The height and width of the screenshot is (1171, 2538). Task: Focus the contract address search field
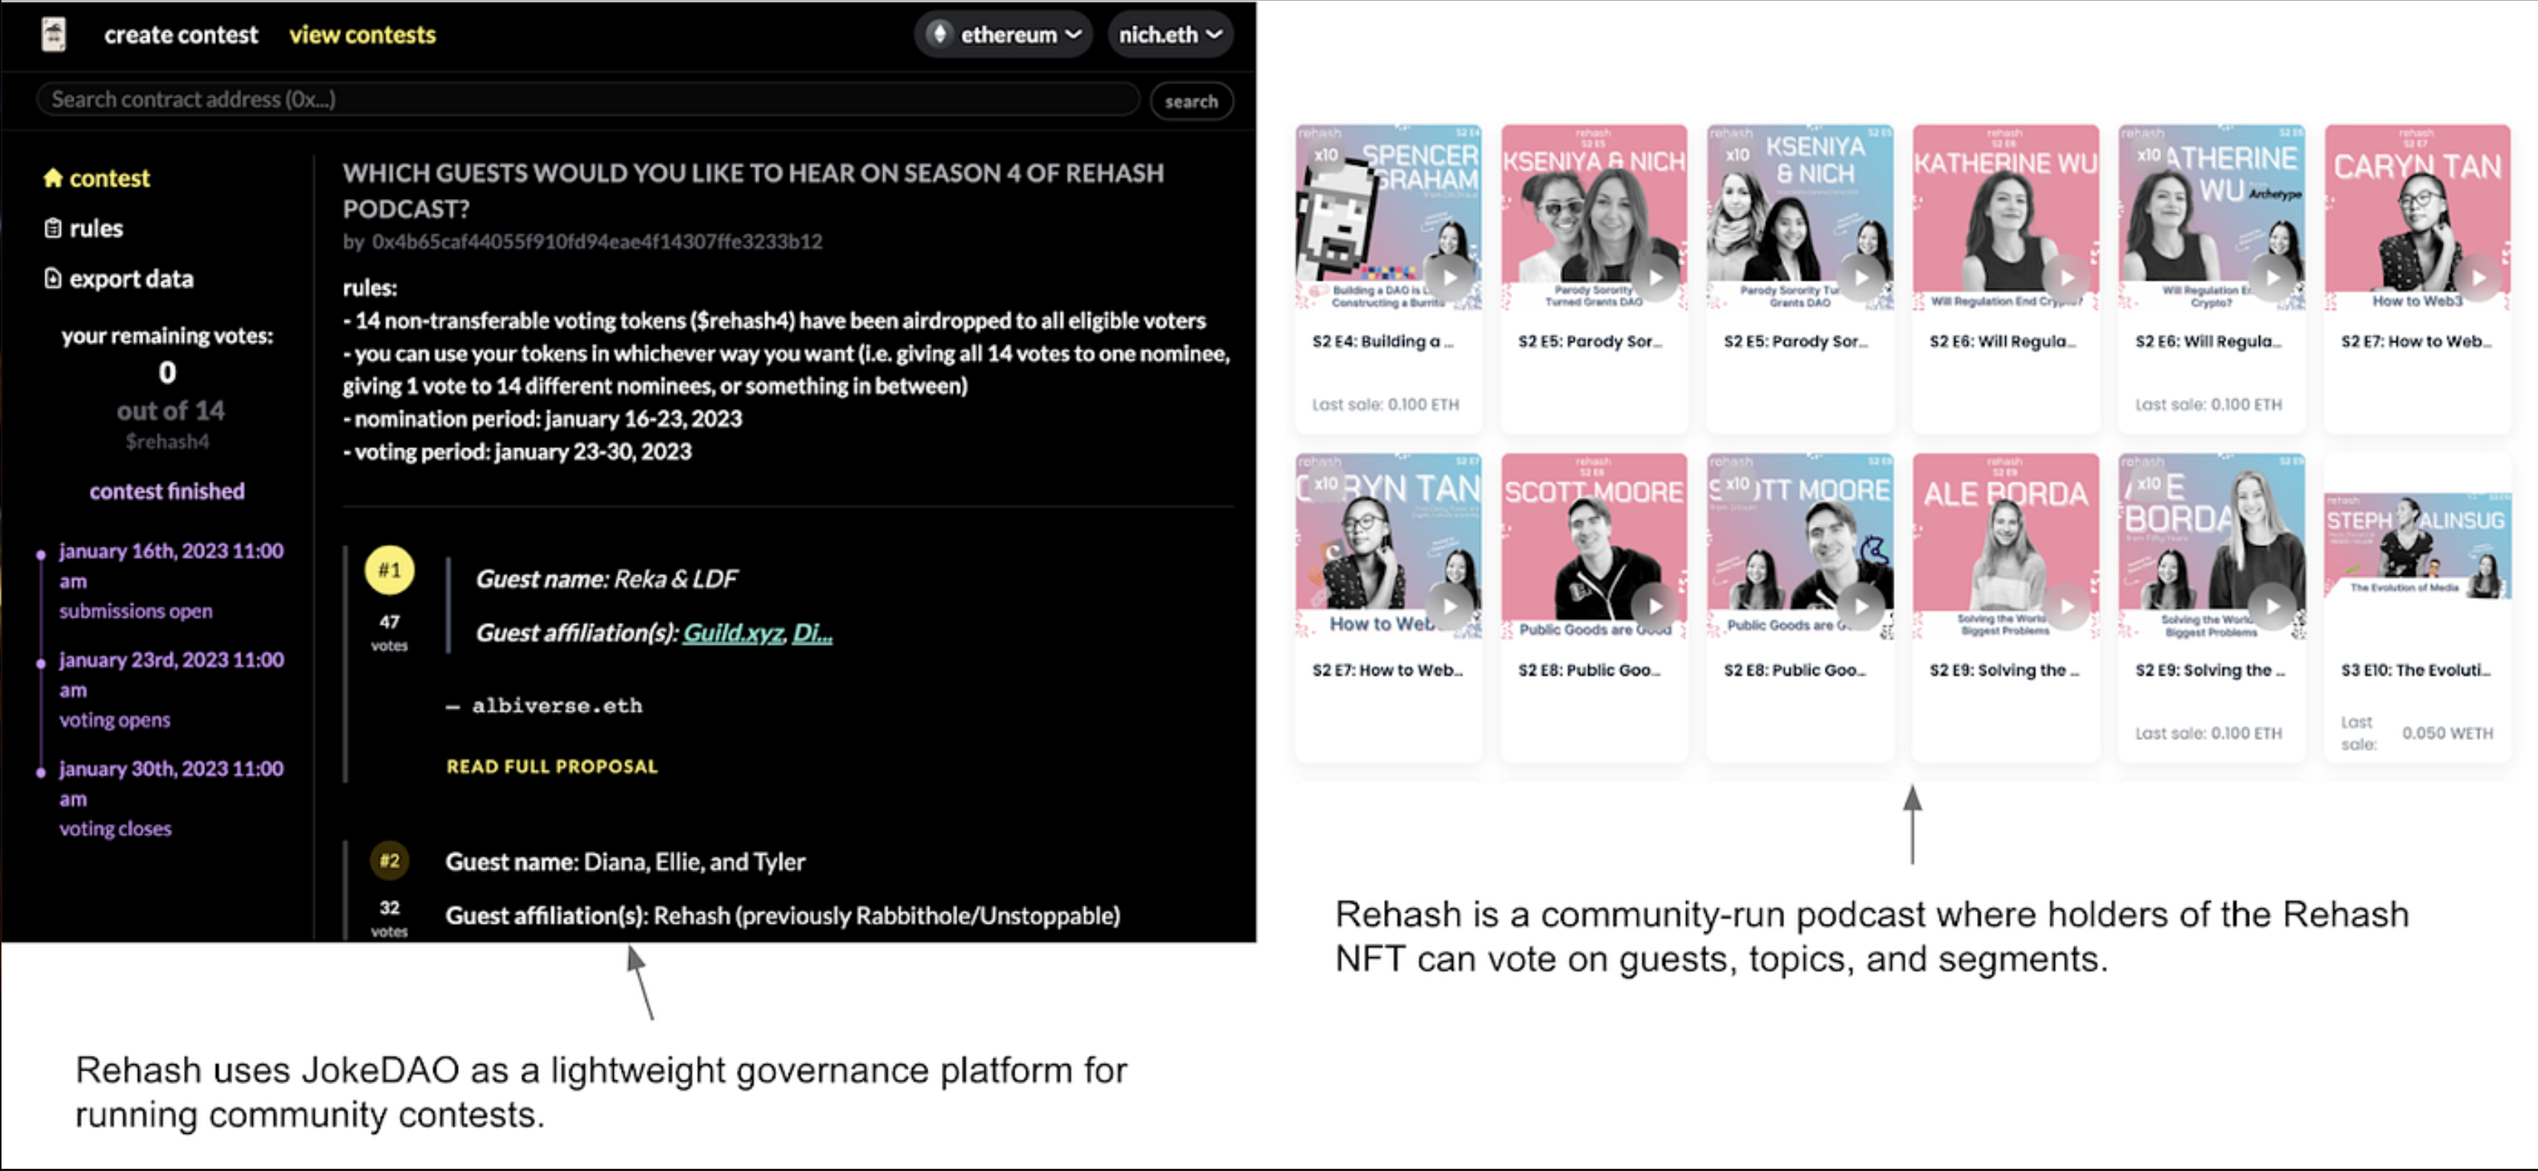(x=587, y=99)
